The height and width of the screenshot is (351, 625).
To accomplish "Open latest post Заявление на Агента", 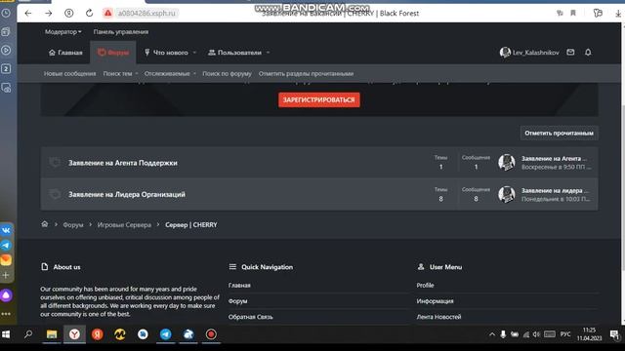I will pyautogui.click(x=554, y=158).
